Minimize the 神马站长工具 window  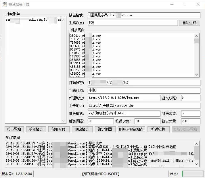[x=172, y=4]
